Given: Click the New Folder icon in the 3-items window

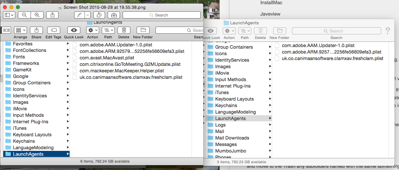Looking at the screenshot, I should (x=279, y=31).
